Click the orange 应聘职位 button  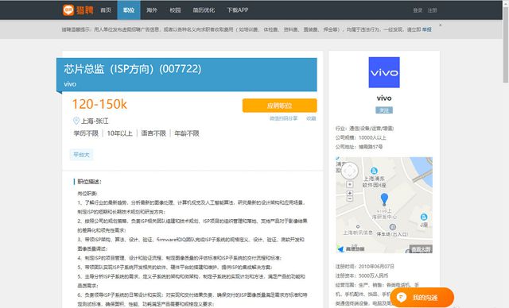pos(279,106)
